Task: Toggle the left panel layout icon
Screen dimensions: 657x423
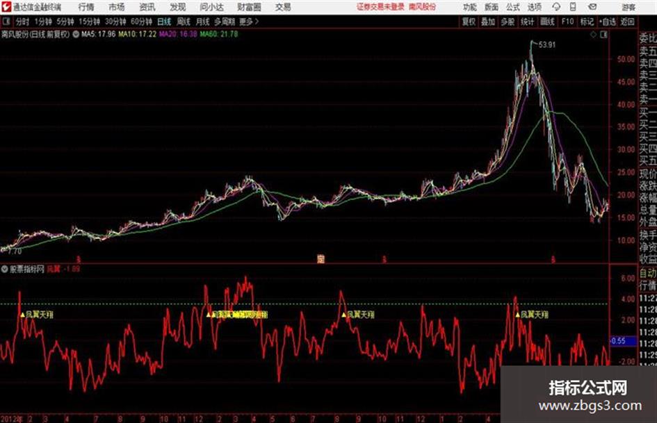Action: 6,22
